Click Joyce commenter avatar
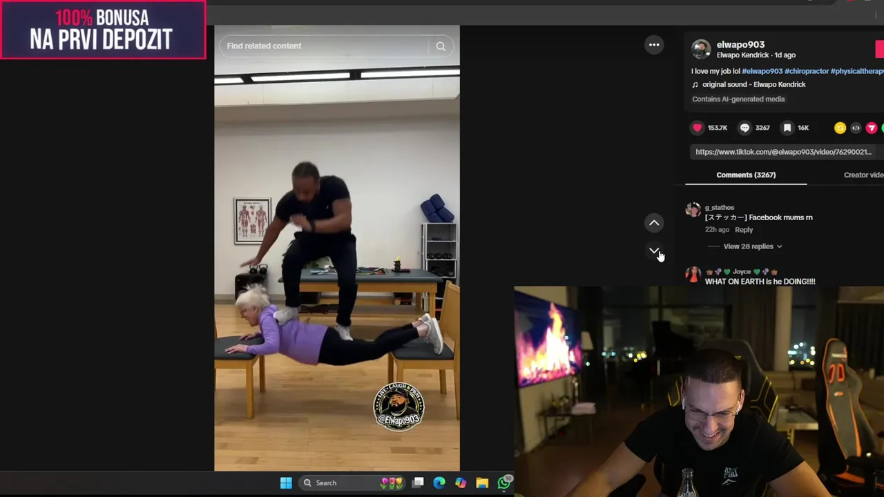This screenshot has width=884, height=497. click(693, 274)
